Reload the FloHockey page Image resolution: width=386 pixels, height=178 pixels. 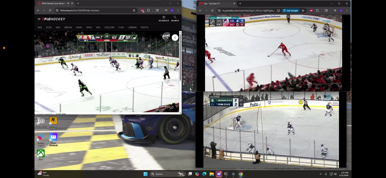point(50,10)
